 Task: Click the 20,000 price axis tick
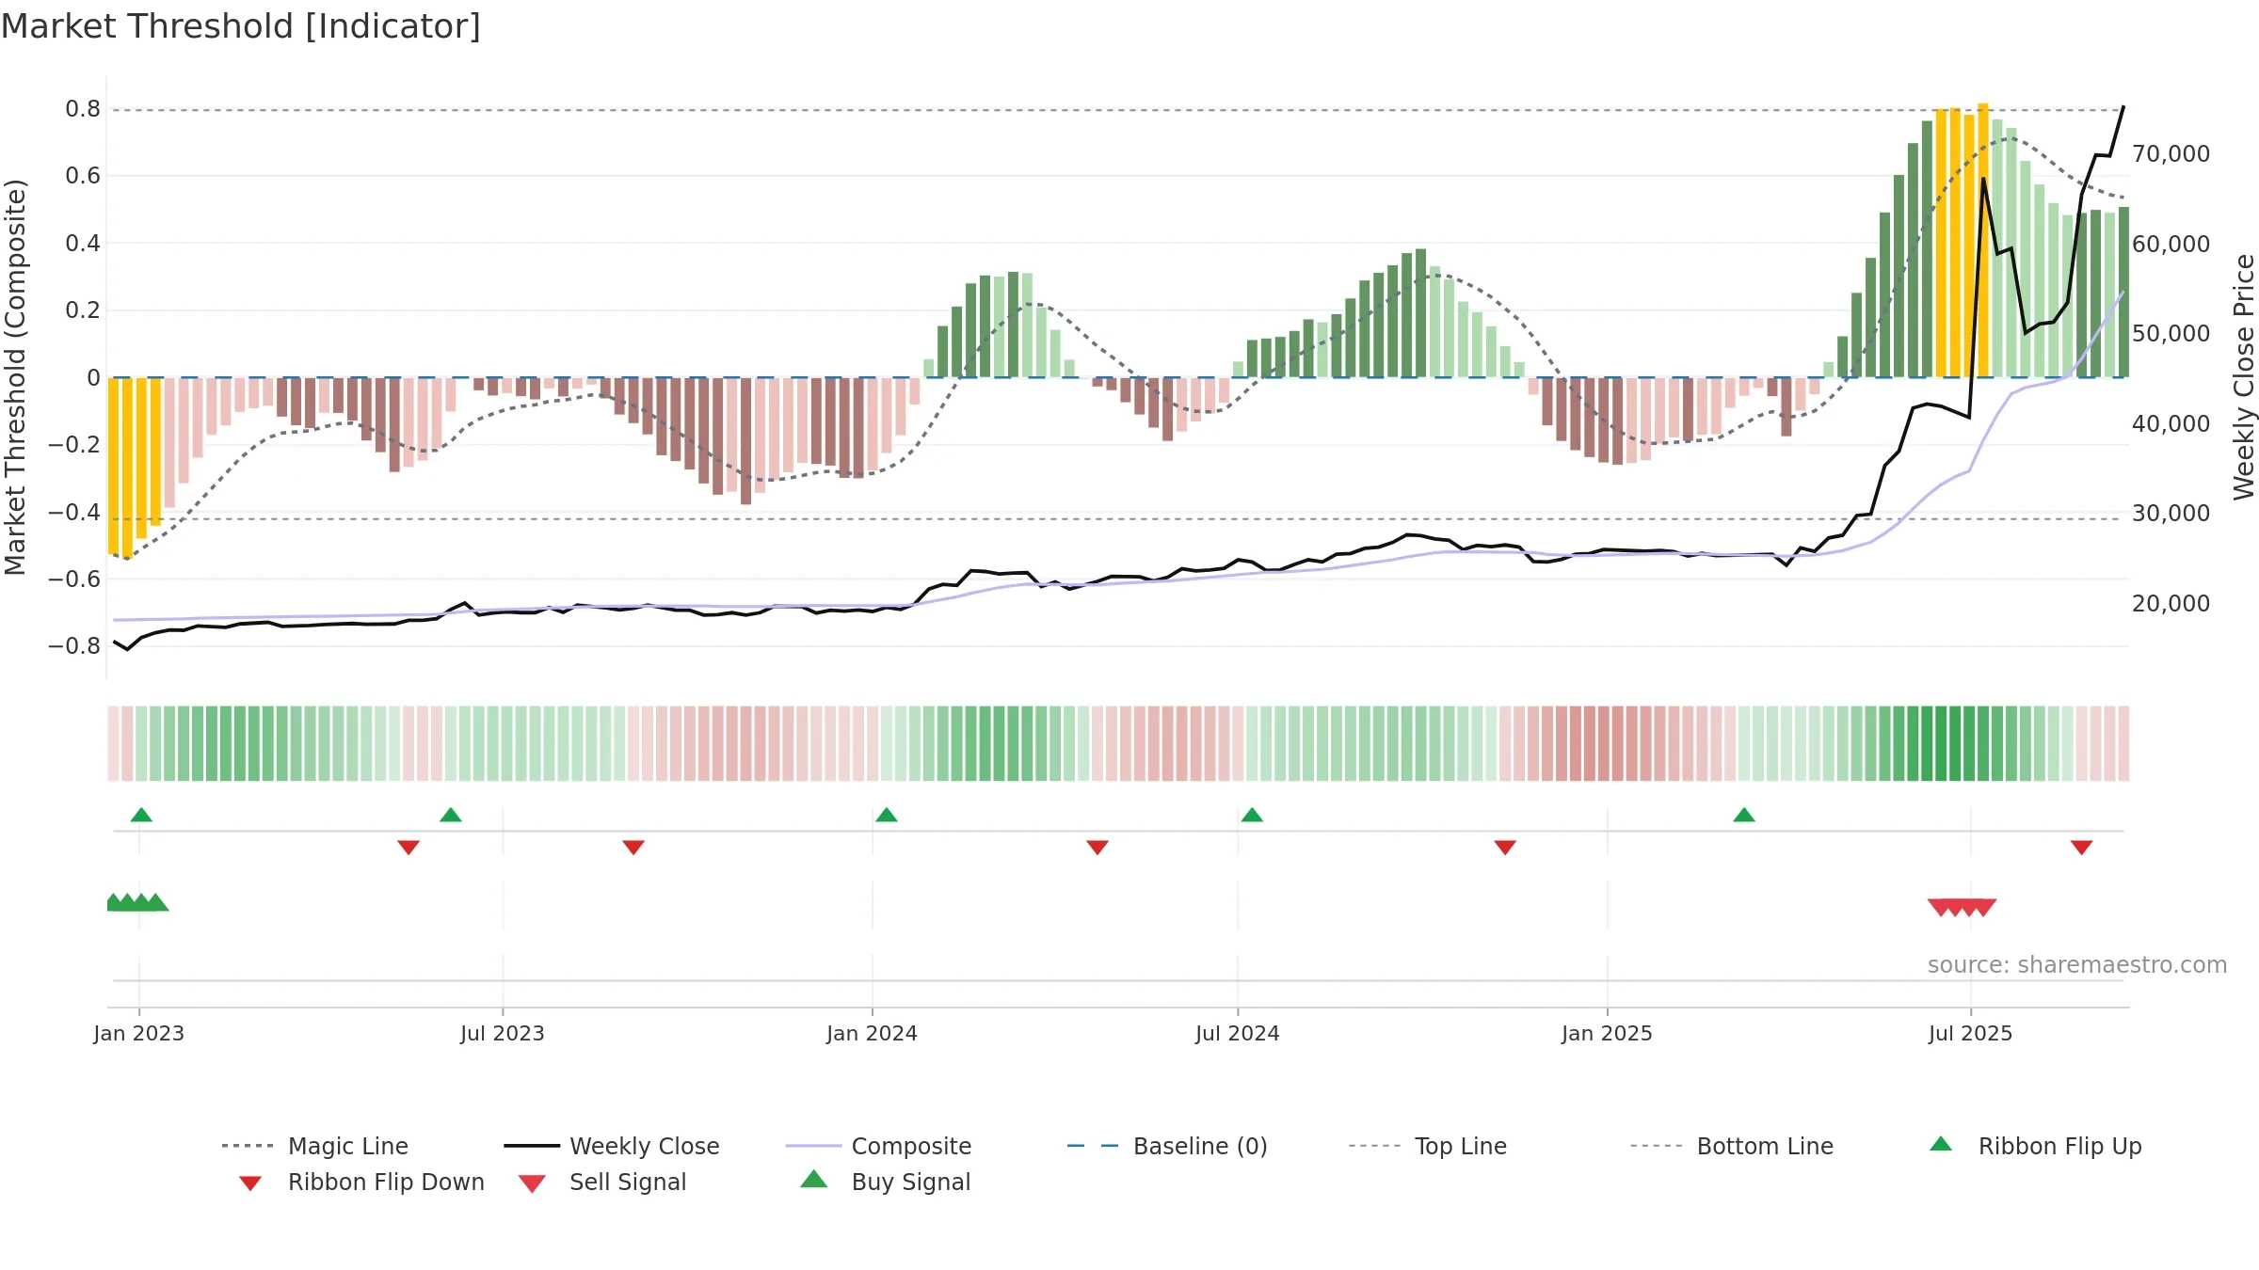tap(2171, 604)
